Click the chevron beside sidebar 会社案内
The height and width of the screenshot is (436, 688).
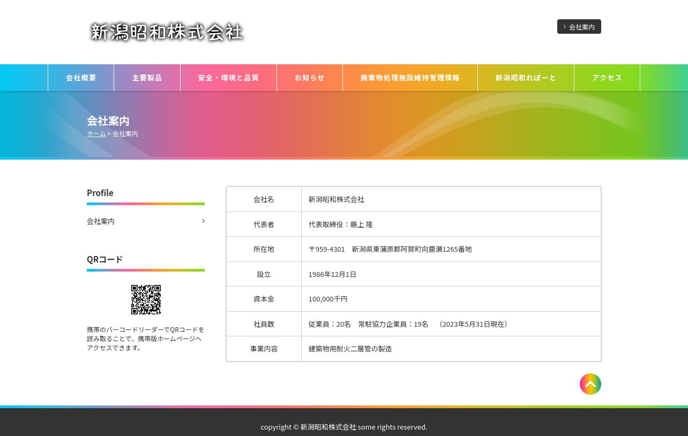(203, 221)
